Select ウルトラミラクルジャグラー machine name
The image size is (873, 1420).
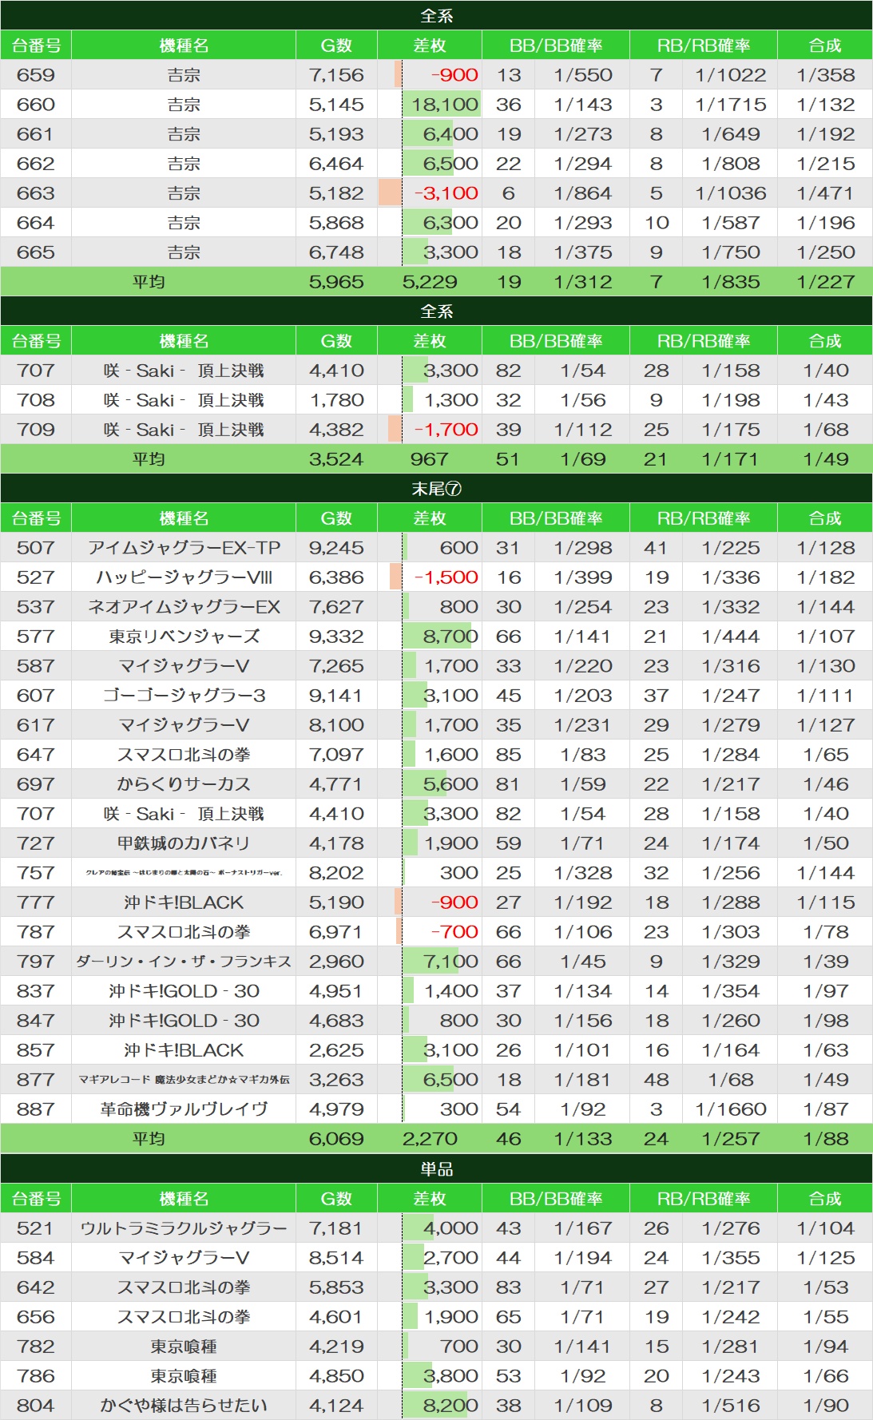(184, 1228)
